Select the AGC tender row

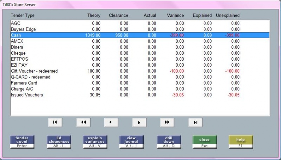click(140, 23)
